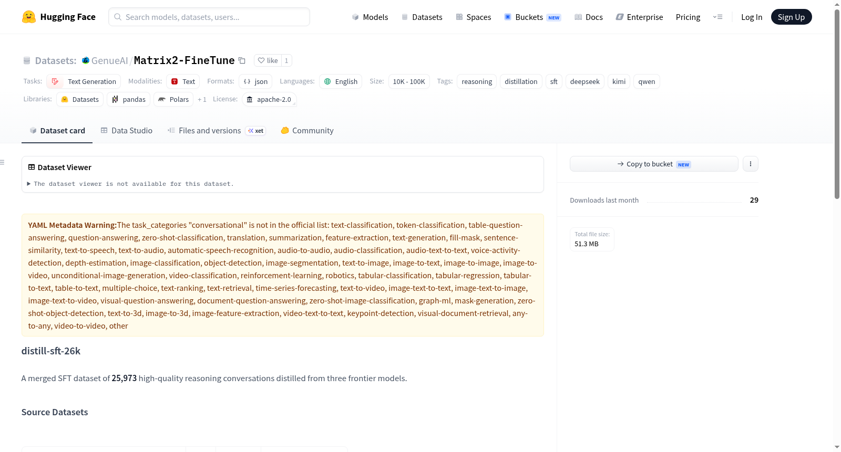Click the Dataset Viewer heading
Screen dimensions: 841x452
[x=64, y=167]
